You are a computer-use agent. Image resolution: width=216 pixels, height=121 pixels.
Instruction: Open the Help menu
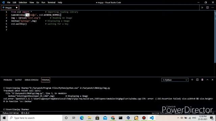click(60, 2)
